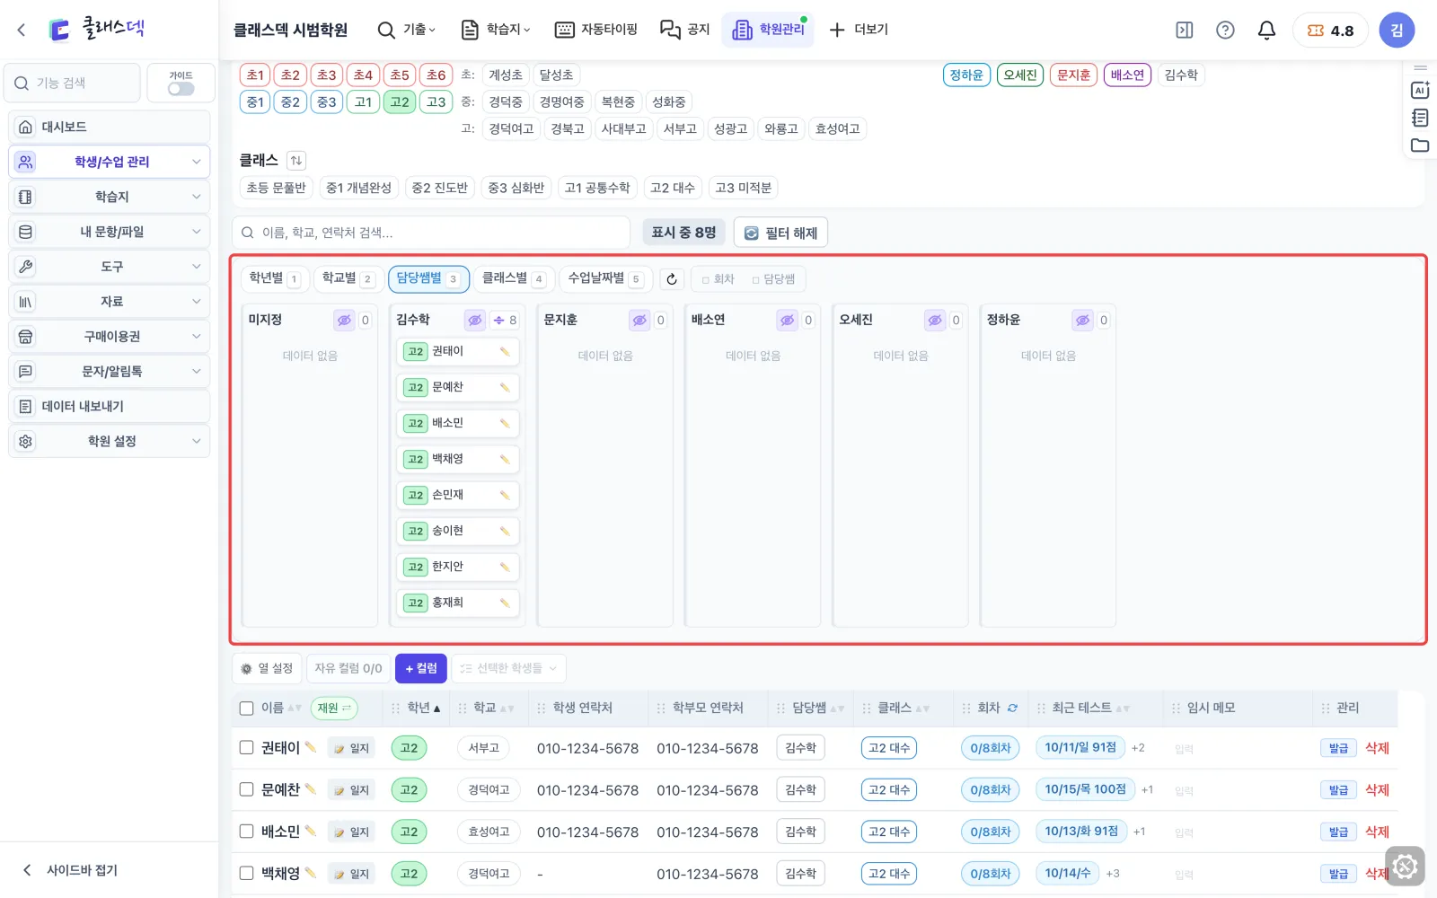This screenshot has width=1437, height=898.
Task: Click the pencil icon on 손민재 card
Action: (x=505, y=495)
